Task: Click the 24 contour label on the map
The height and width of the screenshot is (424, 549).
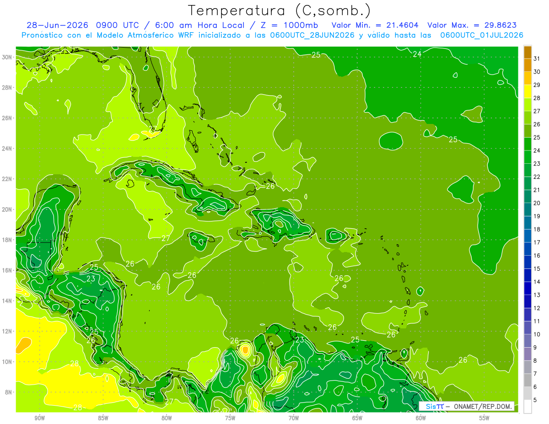Action: tap(417, 54)
